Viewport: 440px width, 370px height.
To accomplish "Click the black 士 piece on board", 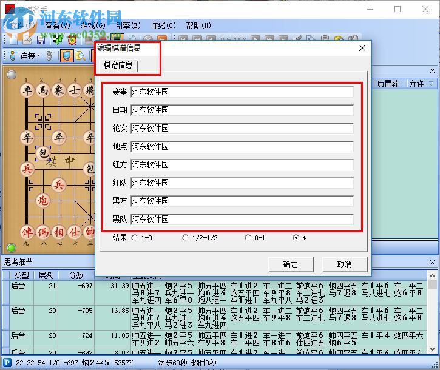I will pos(75,90).
